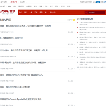Focus the news search input box
Image resolution: width=106 pixels, height=106 pixels.
pos(97,12)
